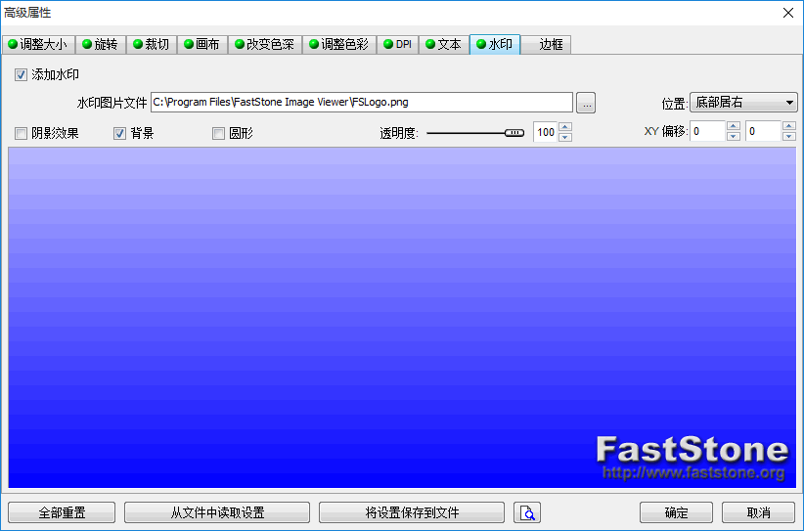This screenshot has height=531, width=804.
Task: Switch to the 边框 tab
Action: 546,45
